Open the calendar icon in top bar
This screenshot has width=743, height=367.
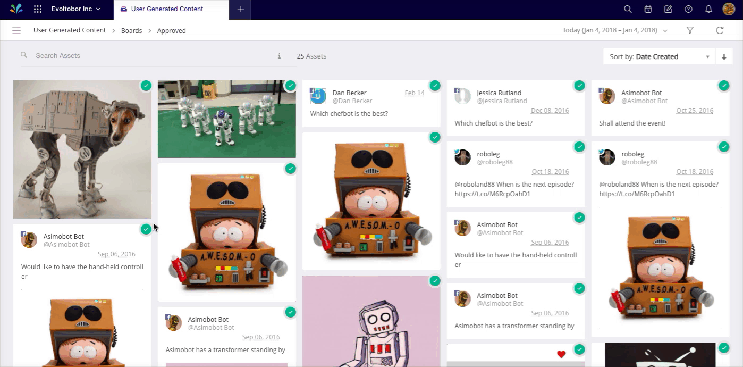click(x=648, y=9)
